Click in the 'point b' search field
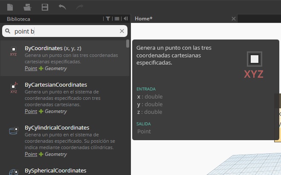Screen dimensions: 281x175 64,31
